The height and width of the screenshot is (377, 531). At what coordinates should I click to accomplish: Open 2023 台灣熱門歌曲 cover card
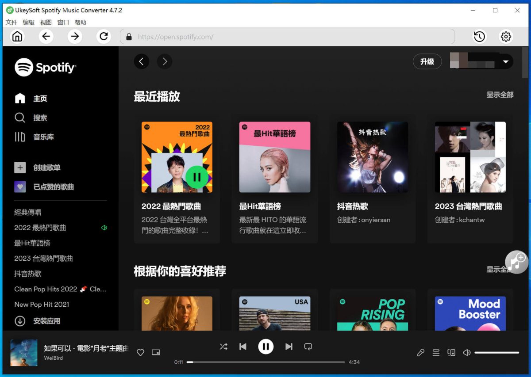(x=470, y=157)
